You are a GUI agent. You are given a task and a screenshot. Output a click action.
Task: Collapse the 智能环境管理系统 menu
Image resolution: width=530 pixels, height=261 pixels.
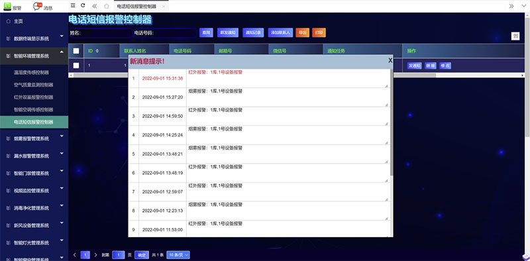pyautogui.click(x=34, y=56)
